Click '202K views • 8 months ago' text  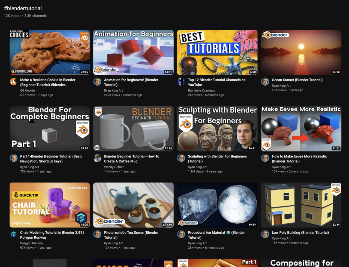[123, 95]
